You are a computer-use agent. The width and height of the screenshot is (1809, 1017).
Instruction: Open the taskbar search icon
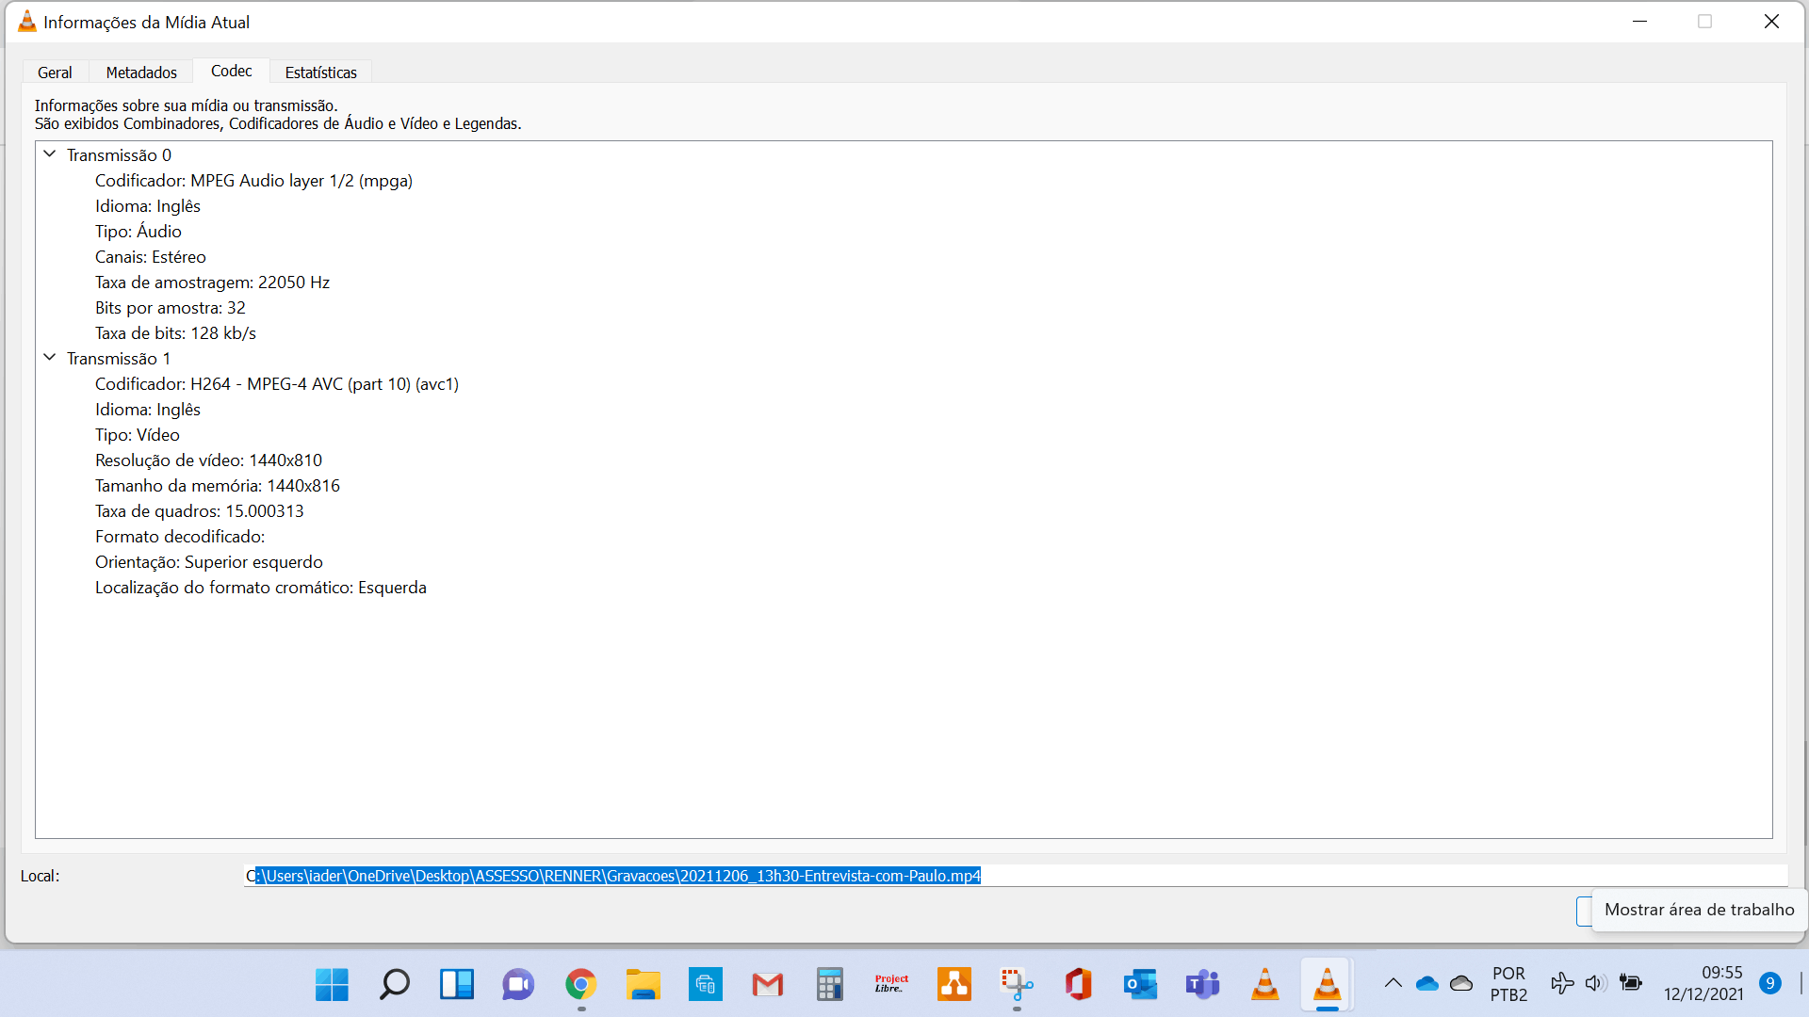click(x=394, y=985)
